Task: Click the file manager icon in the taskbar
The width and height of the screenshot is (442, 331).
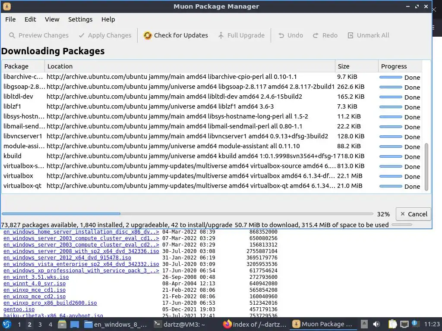Action: tap(62, 324)
